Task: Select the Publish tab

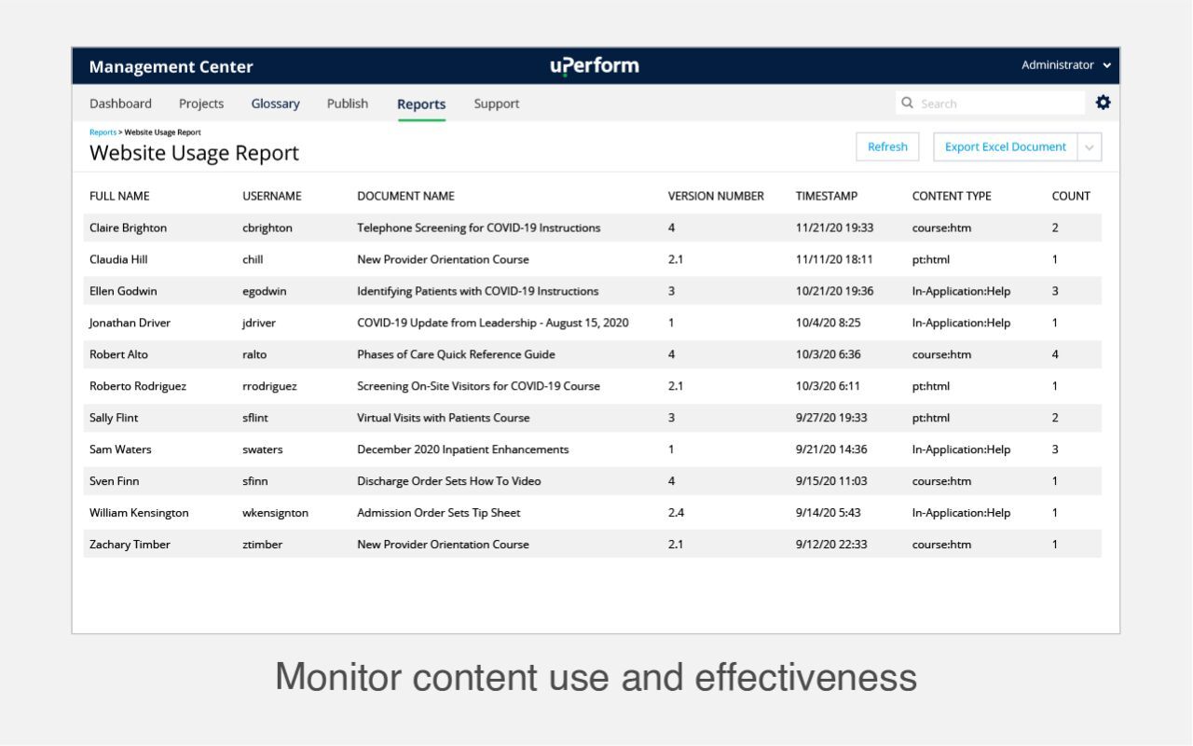Action: coord(348,104)
